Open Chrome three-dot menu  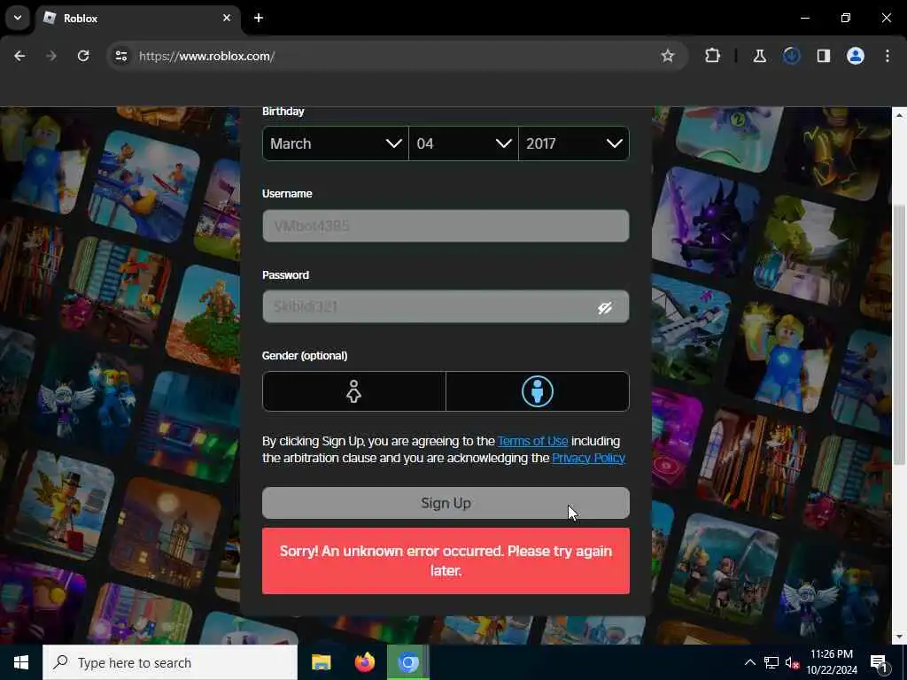(888, 56)
